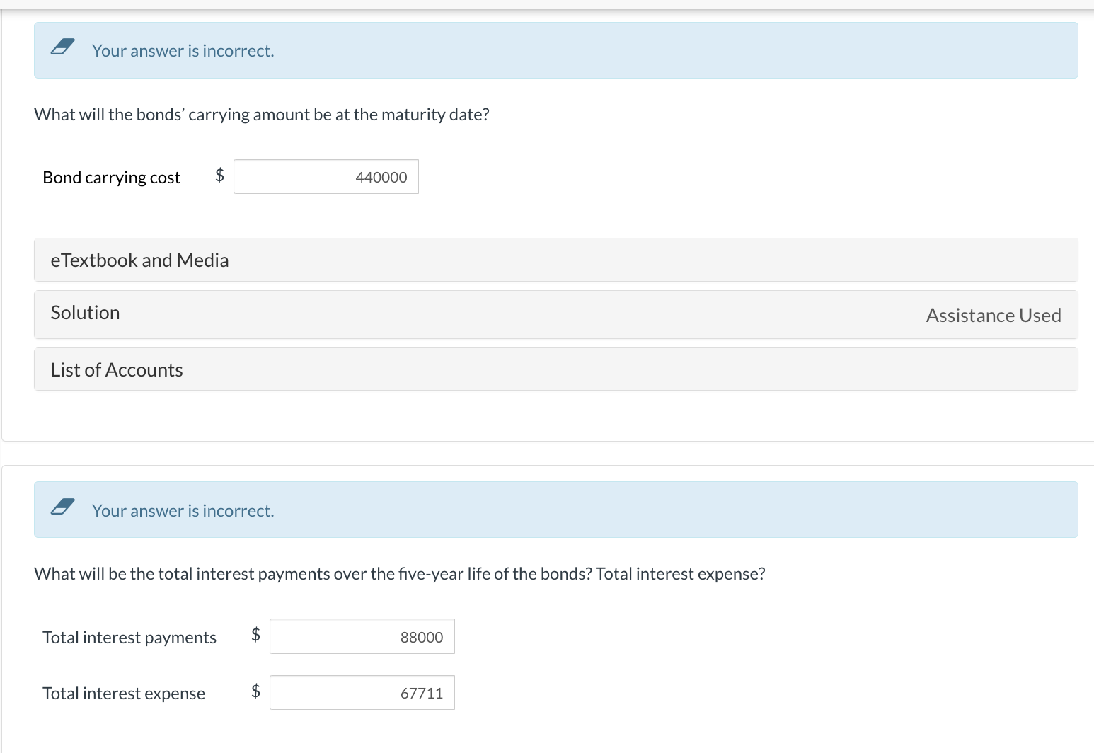Click the eraser icon in the top incorrect banner
Viewport: 1094px width, 753px height.
pyautogui.click(x=62, y=47)
